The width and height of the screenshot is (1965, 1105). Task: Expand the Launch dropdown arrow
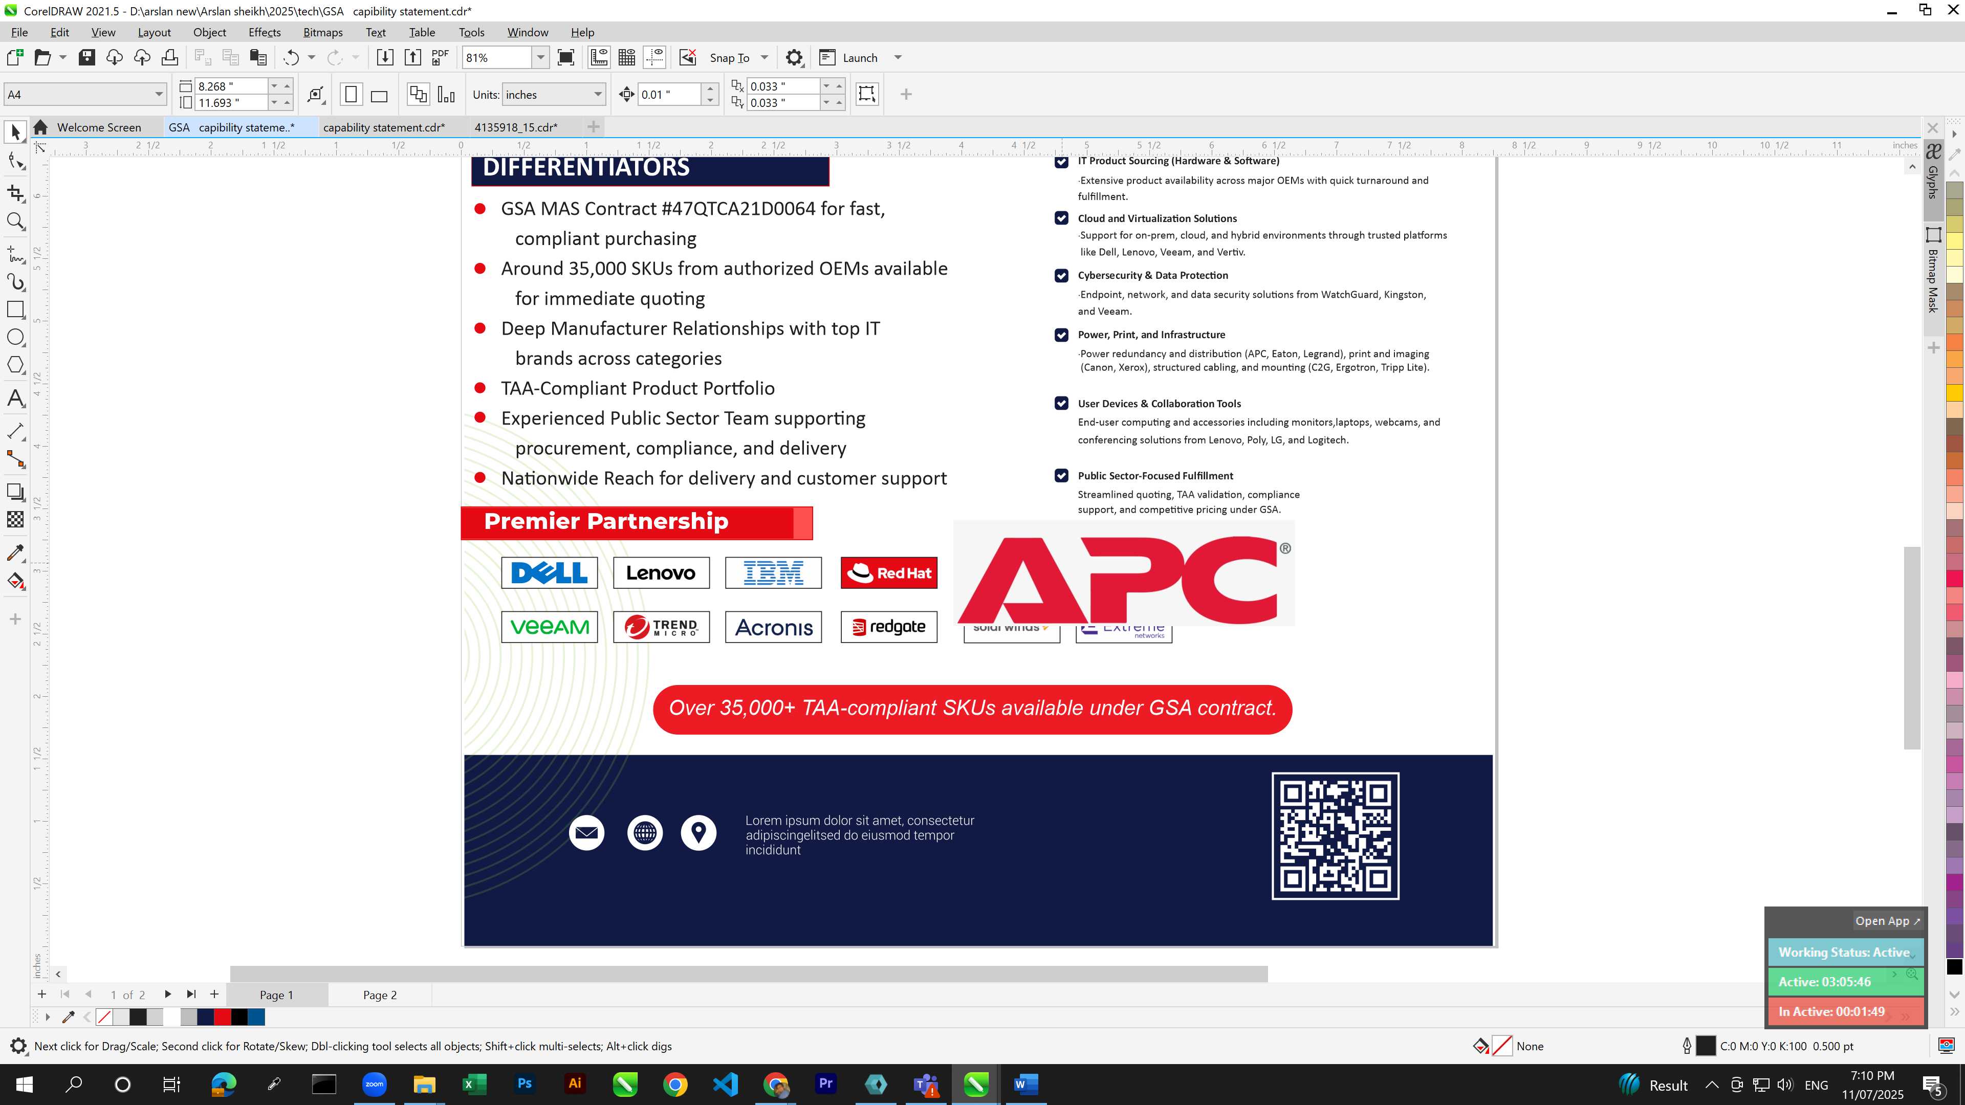[x=898, y=57]
